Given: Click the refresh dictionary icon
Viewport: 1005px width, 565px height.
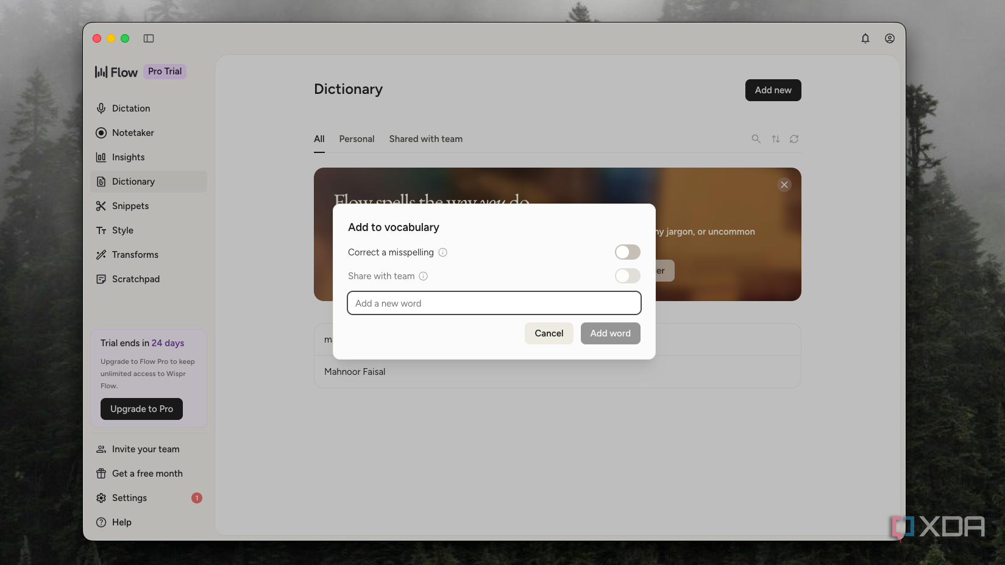Looking at the screenshot, I should coord(794,139).
